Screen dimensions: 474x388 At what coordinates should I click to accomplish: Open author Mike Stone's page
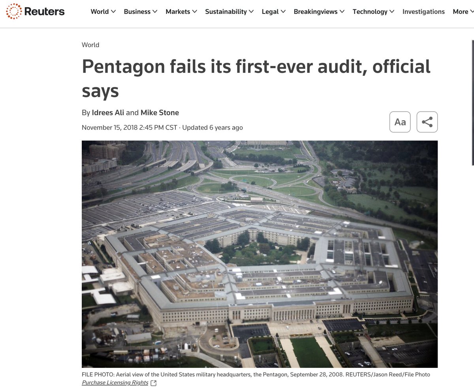click(x=160, y=113)
